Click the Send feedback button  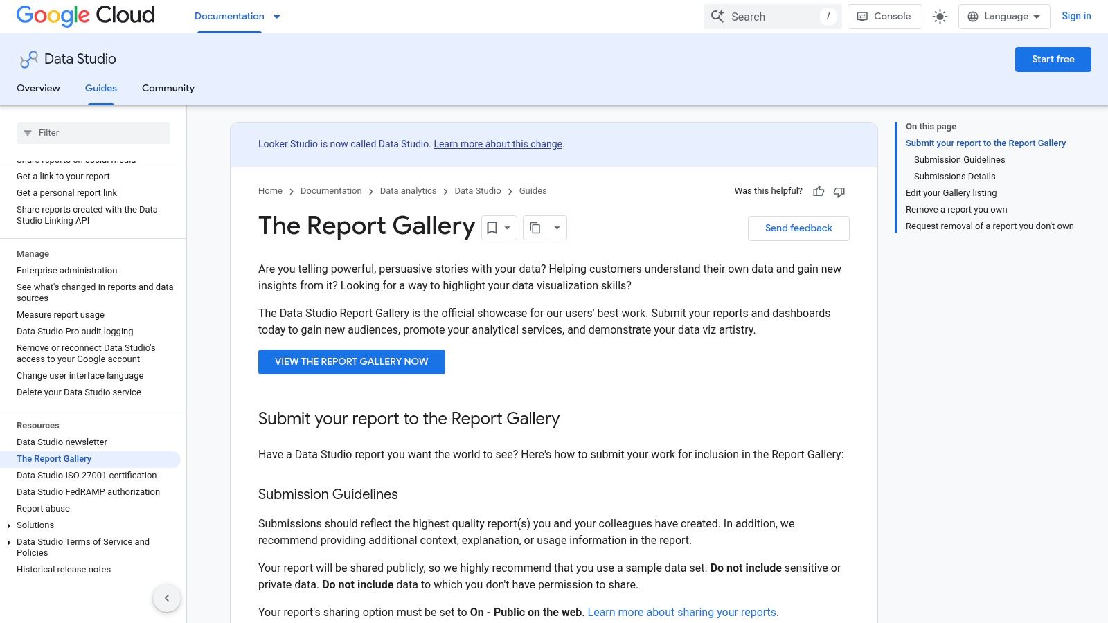coord(798,228)
